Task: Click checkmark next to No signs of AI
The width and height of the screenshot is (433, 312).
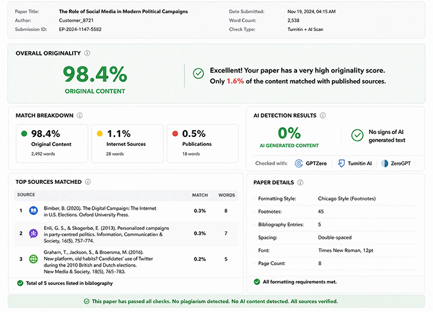Action: tap(357, 136)
